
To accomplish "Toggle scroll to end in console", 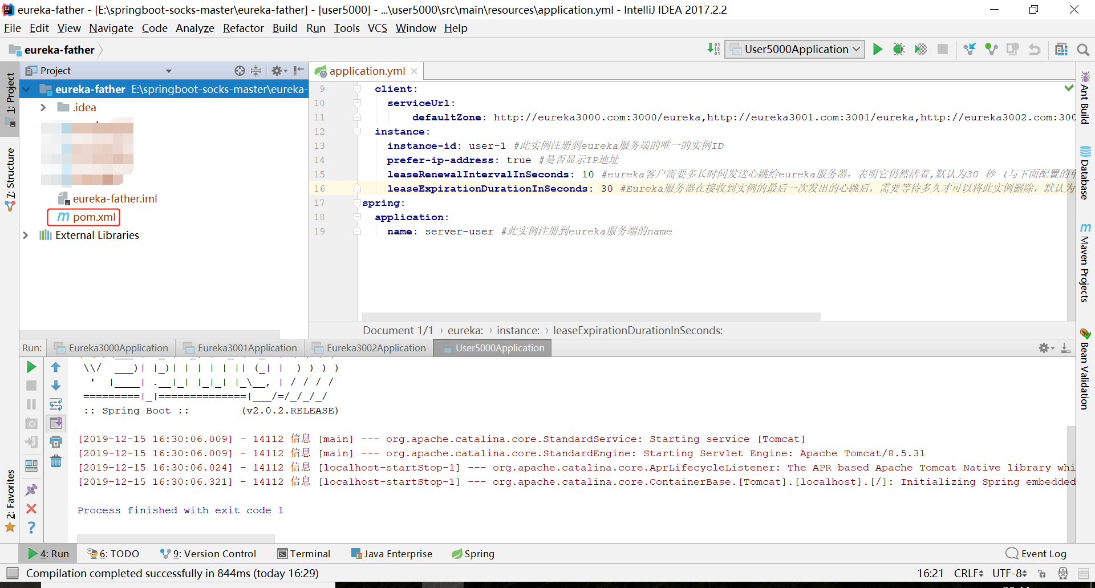I will point(56,423).
